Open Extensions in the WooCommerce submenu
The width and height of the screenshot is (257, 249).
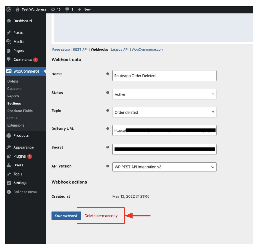(16, 125)
